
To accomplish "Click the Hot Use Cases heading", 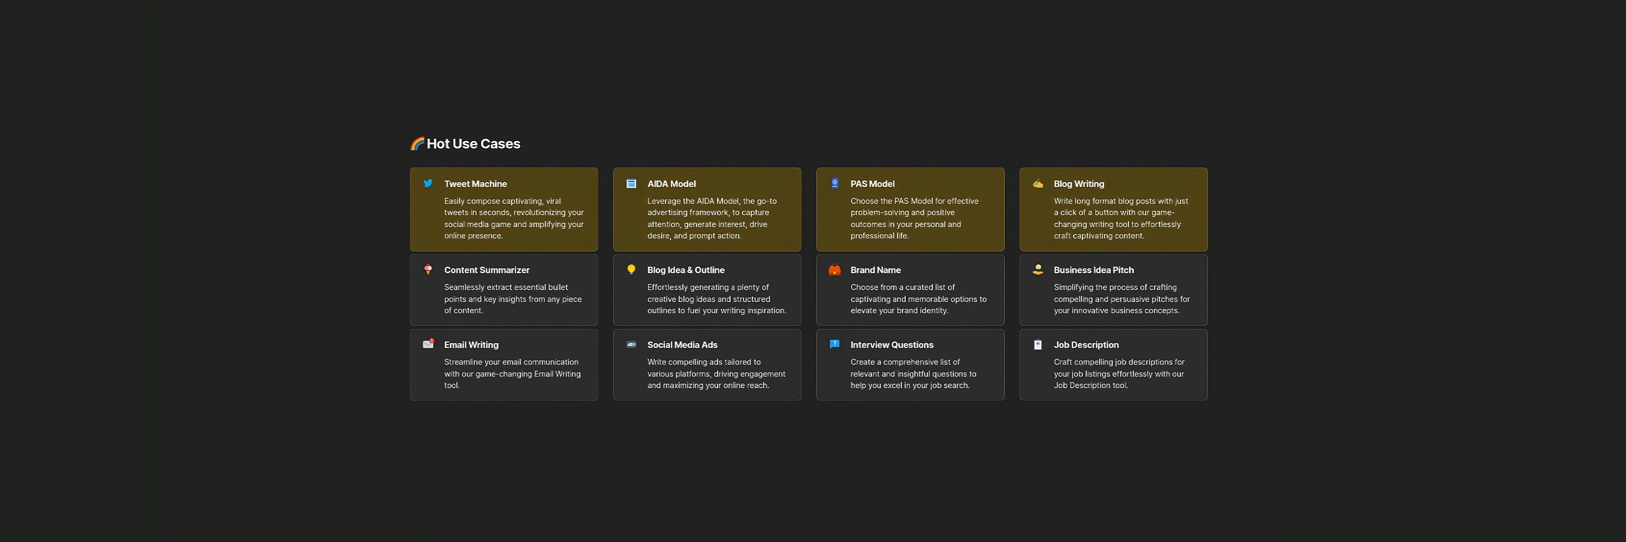I will [473, 144].
